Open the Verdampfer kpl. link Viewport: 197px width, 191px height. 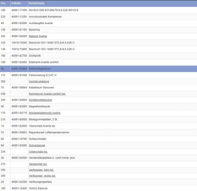click(x=38, y=164)
